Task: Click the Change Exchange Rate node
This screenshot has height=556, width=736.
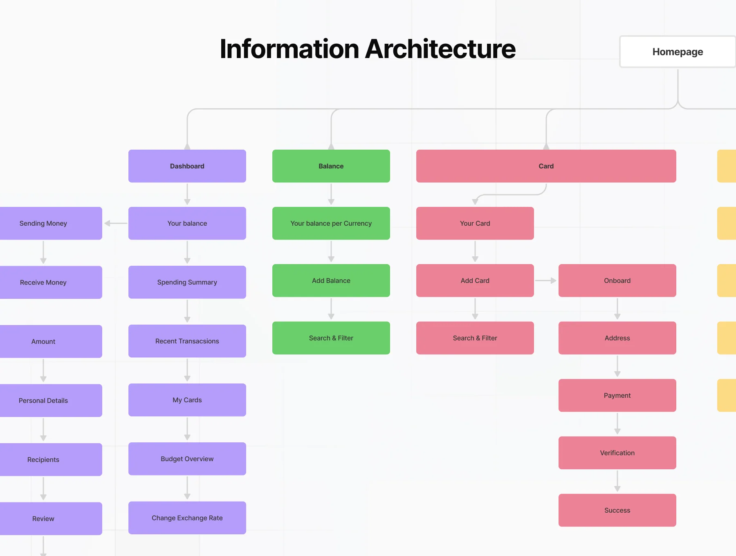Action: tap(187, 518)
